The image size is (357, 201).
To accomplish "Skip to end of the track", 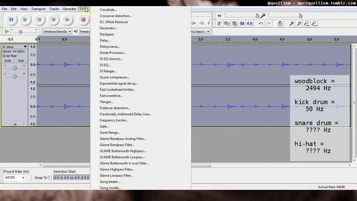I will click(x=67, y=20).
